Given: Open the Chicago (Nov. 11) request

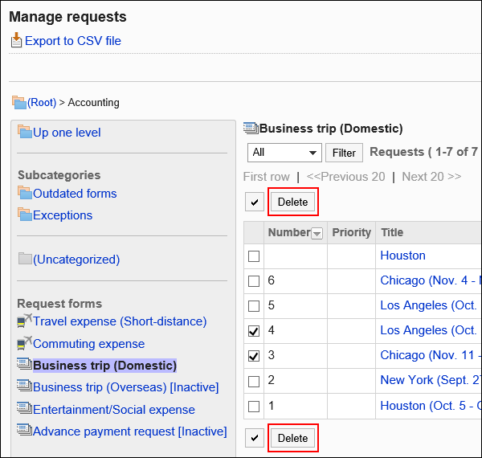Looking at the screenshot, I should (431, 355).
